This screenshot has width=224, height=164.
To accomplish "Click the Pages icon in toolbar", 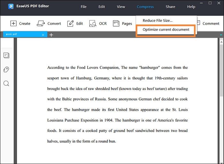I will (x=116, y=23).
